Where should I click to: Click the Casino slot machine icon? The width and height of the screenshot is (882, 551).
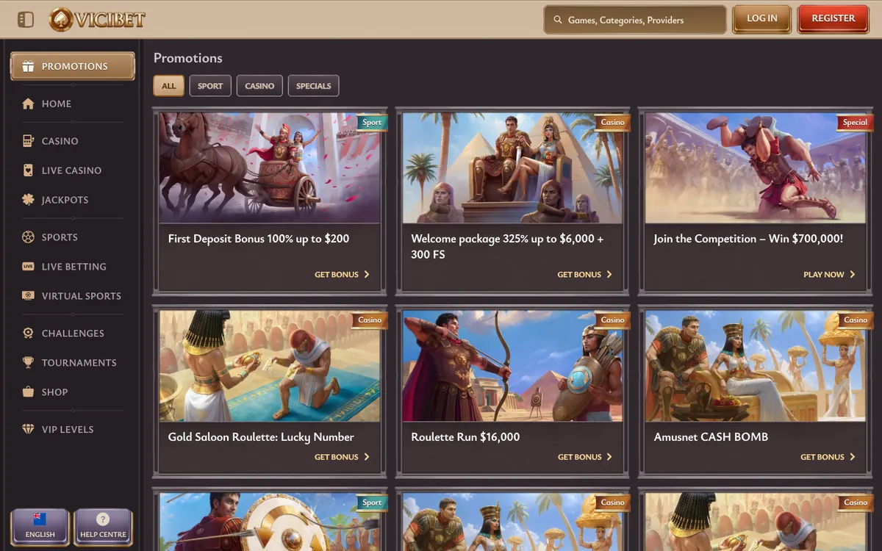[x=28, y=140]
